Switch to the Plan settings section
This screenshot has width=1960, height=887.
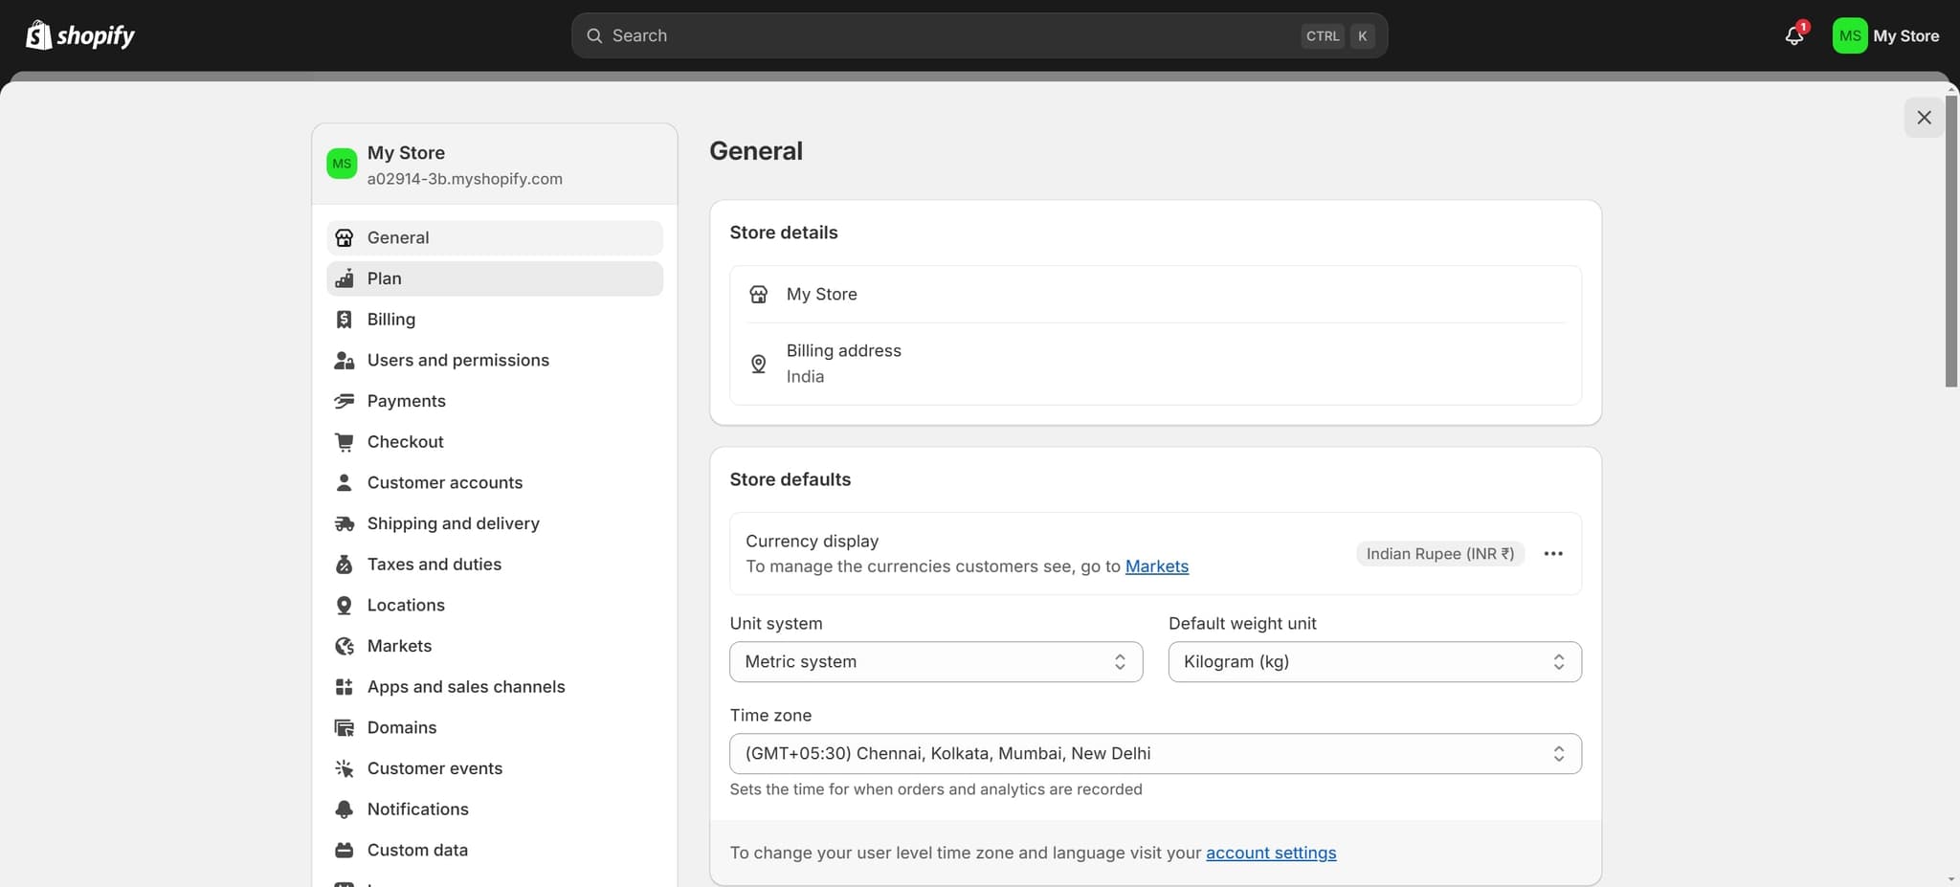[x=385, y=278]
